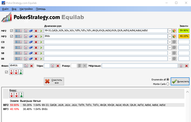Click results panel scroll up arrow

tap(187, 92)
